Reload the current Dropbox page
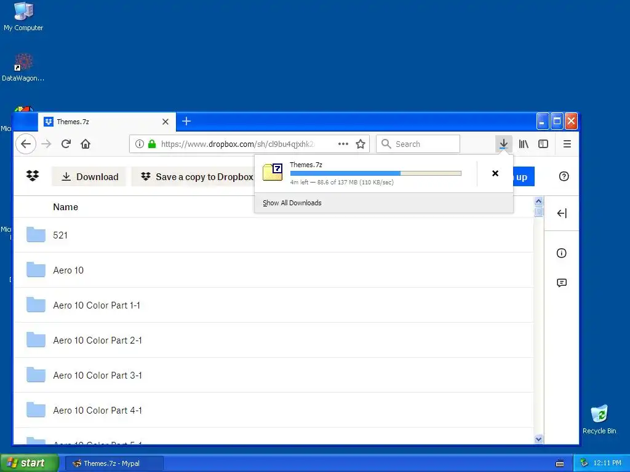The height and width of the screenshot is (472, 630). click(66, 144)
